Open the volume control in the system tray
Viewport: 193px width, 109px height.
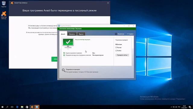pyautogui.click(x=176, y=107)
